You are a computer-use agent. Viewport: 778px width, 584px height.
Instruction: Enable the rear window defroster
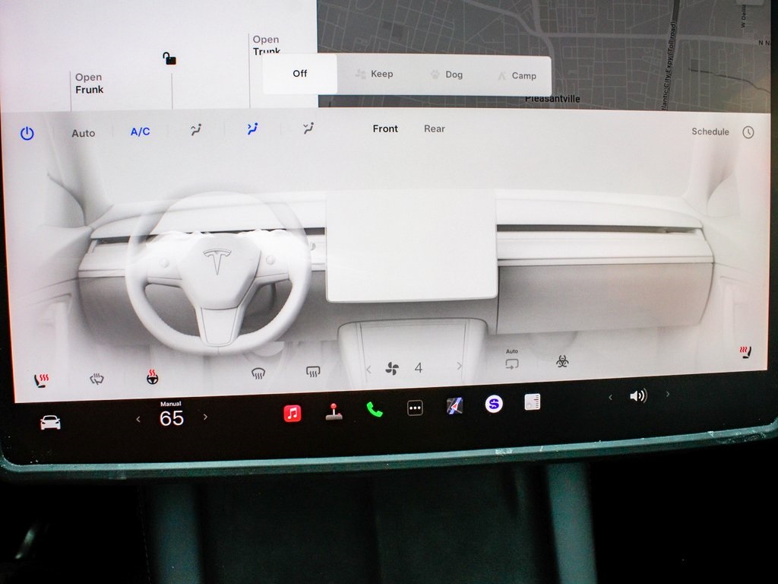click(312, 371)
